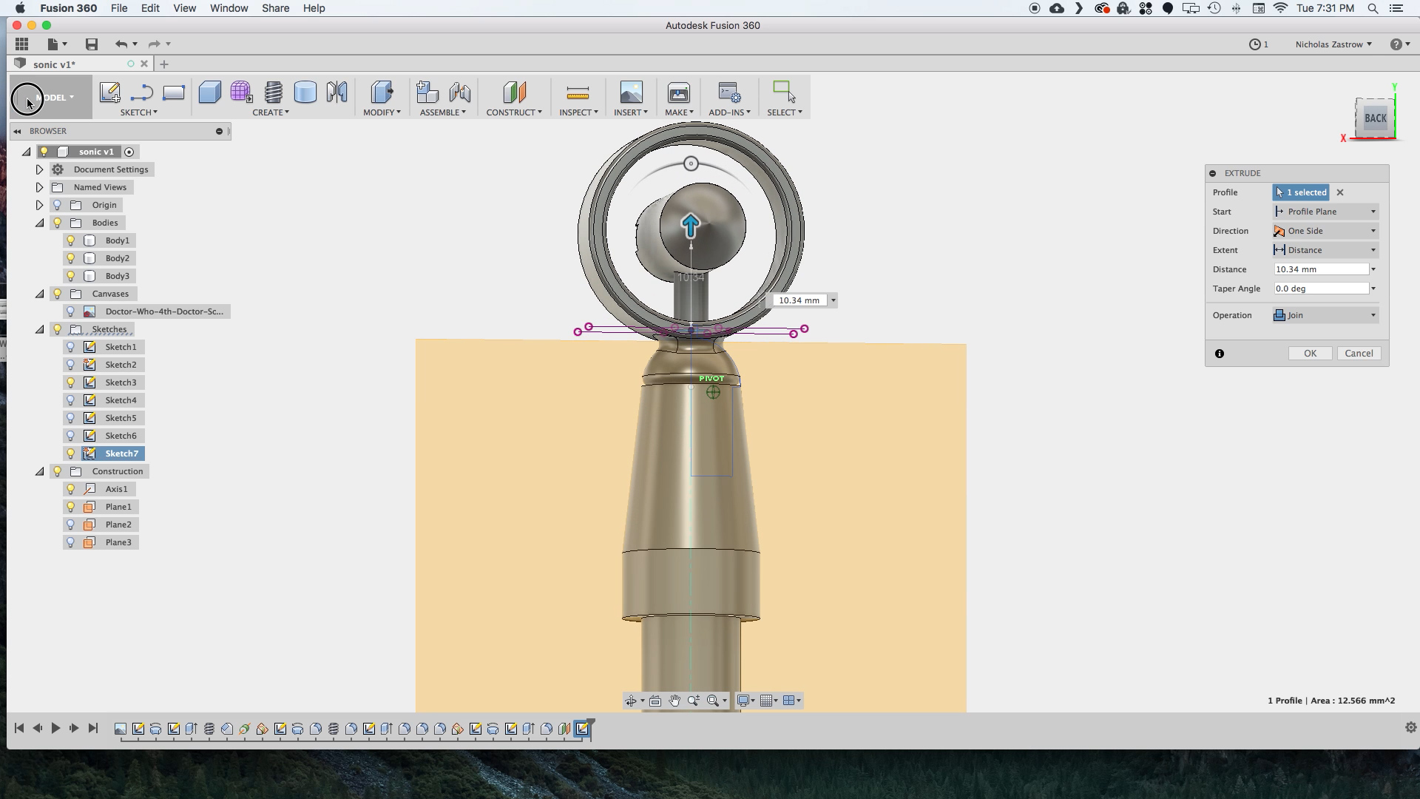Toggle visibility of Sketch1
This screenshot has height=799, width=1420.
click(x=71, y=347)
